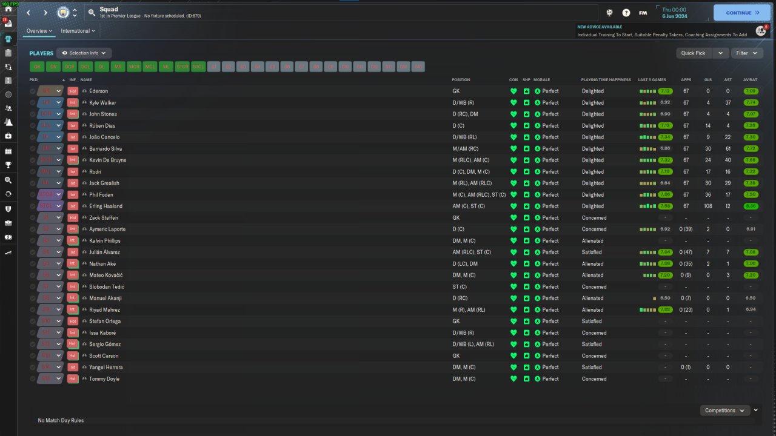Toggle the pick checkmark for Rúben Dias
Screen dimensions: 776x436
tap(33, 126)
